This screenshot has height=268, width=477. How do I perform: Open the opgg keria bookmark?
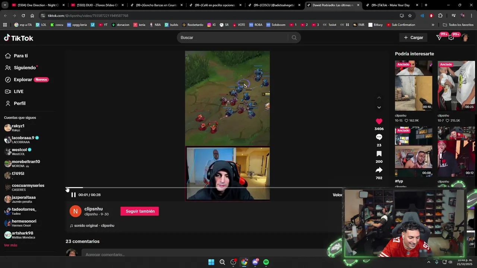(x=77, y=25)
